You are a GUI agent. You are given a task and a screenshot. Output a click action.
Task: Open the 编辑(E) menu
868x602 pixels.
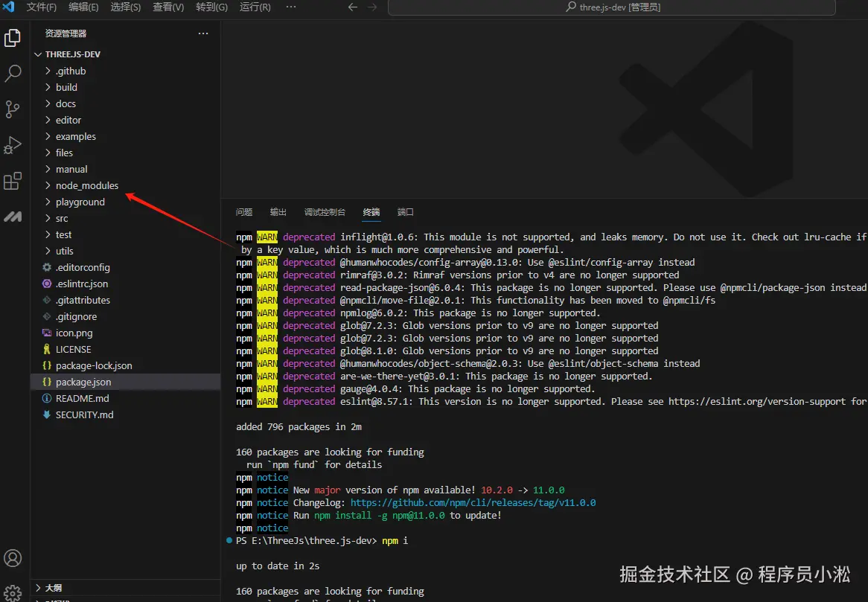[x=83, y=7]
